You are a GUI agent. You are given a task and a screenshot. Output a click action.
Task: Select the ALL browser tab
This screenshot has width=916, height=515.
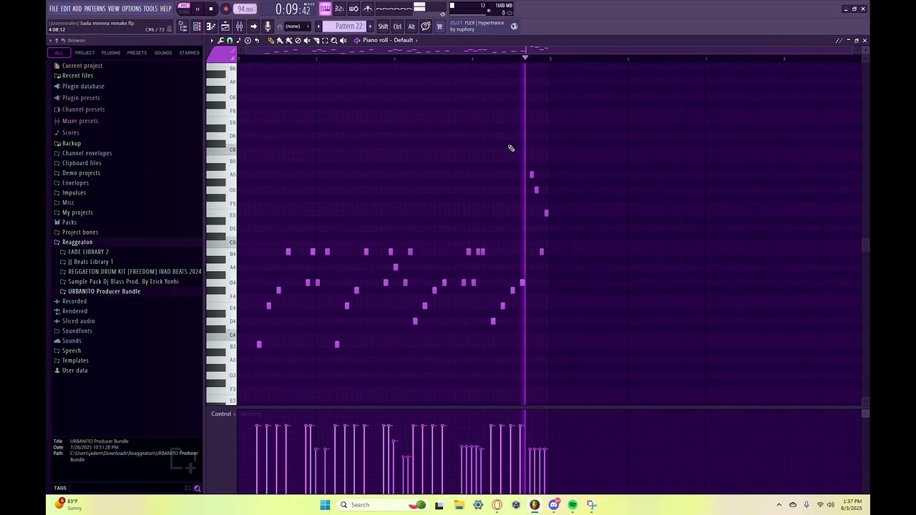(59, 53)
